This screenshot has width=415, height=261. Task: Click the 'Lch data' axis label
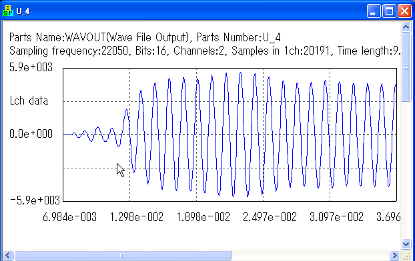(x=29, y=101)
